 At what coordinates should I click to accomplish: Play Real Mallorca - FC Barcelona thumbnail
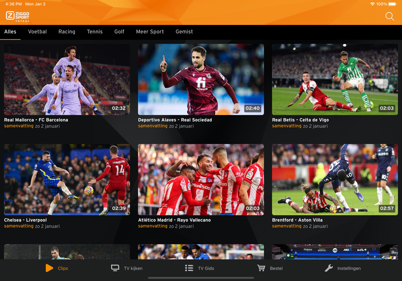67,79
